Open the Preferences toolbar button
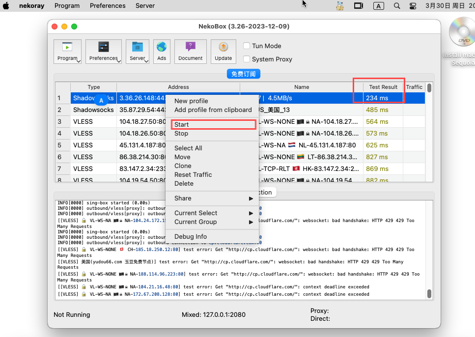Screen dimensions: 475x337 (x=103, y=51)
